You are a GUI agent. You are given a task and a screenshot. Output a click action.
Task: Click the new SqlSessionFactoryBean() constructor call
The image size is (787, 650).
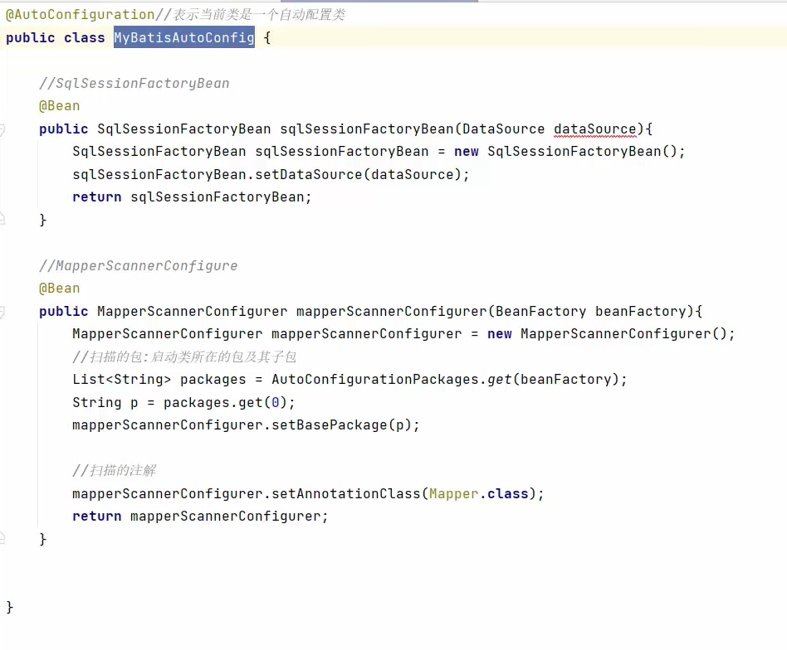pyautogui.click(x=569, y=152)
